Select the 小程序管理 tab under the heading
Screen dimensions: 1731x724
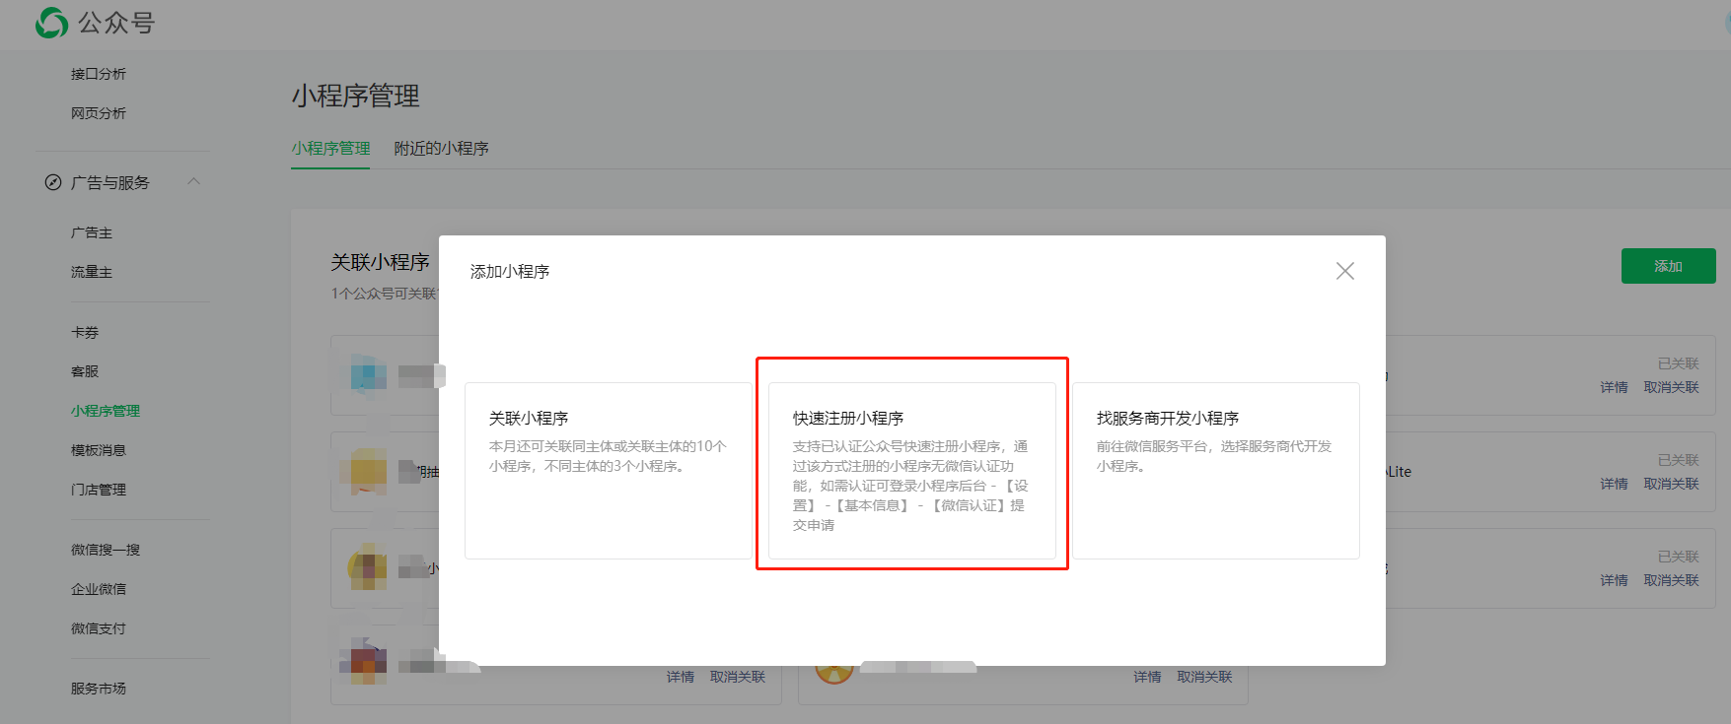330,149
